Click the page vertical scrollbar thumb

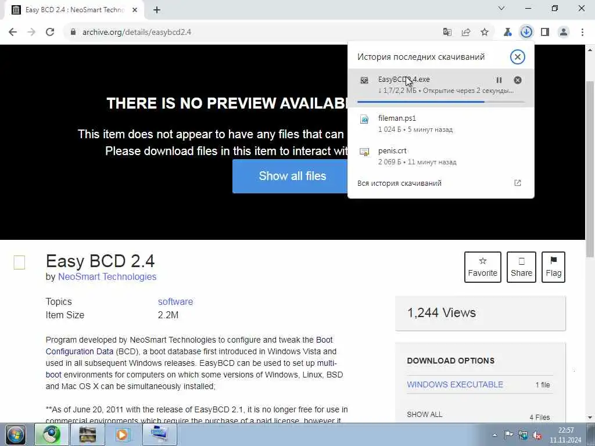pos(590,169)
